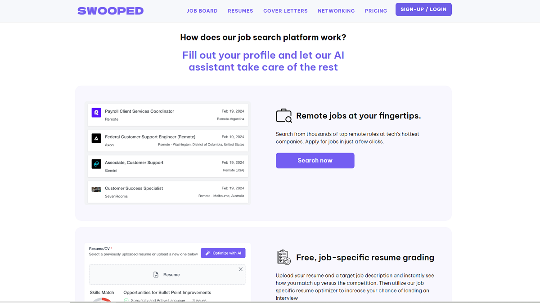This screenshot has width=540, height=303.
Task: Select the Federal Customer Support Engineer job card
Action: point(167,140)
